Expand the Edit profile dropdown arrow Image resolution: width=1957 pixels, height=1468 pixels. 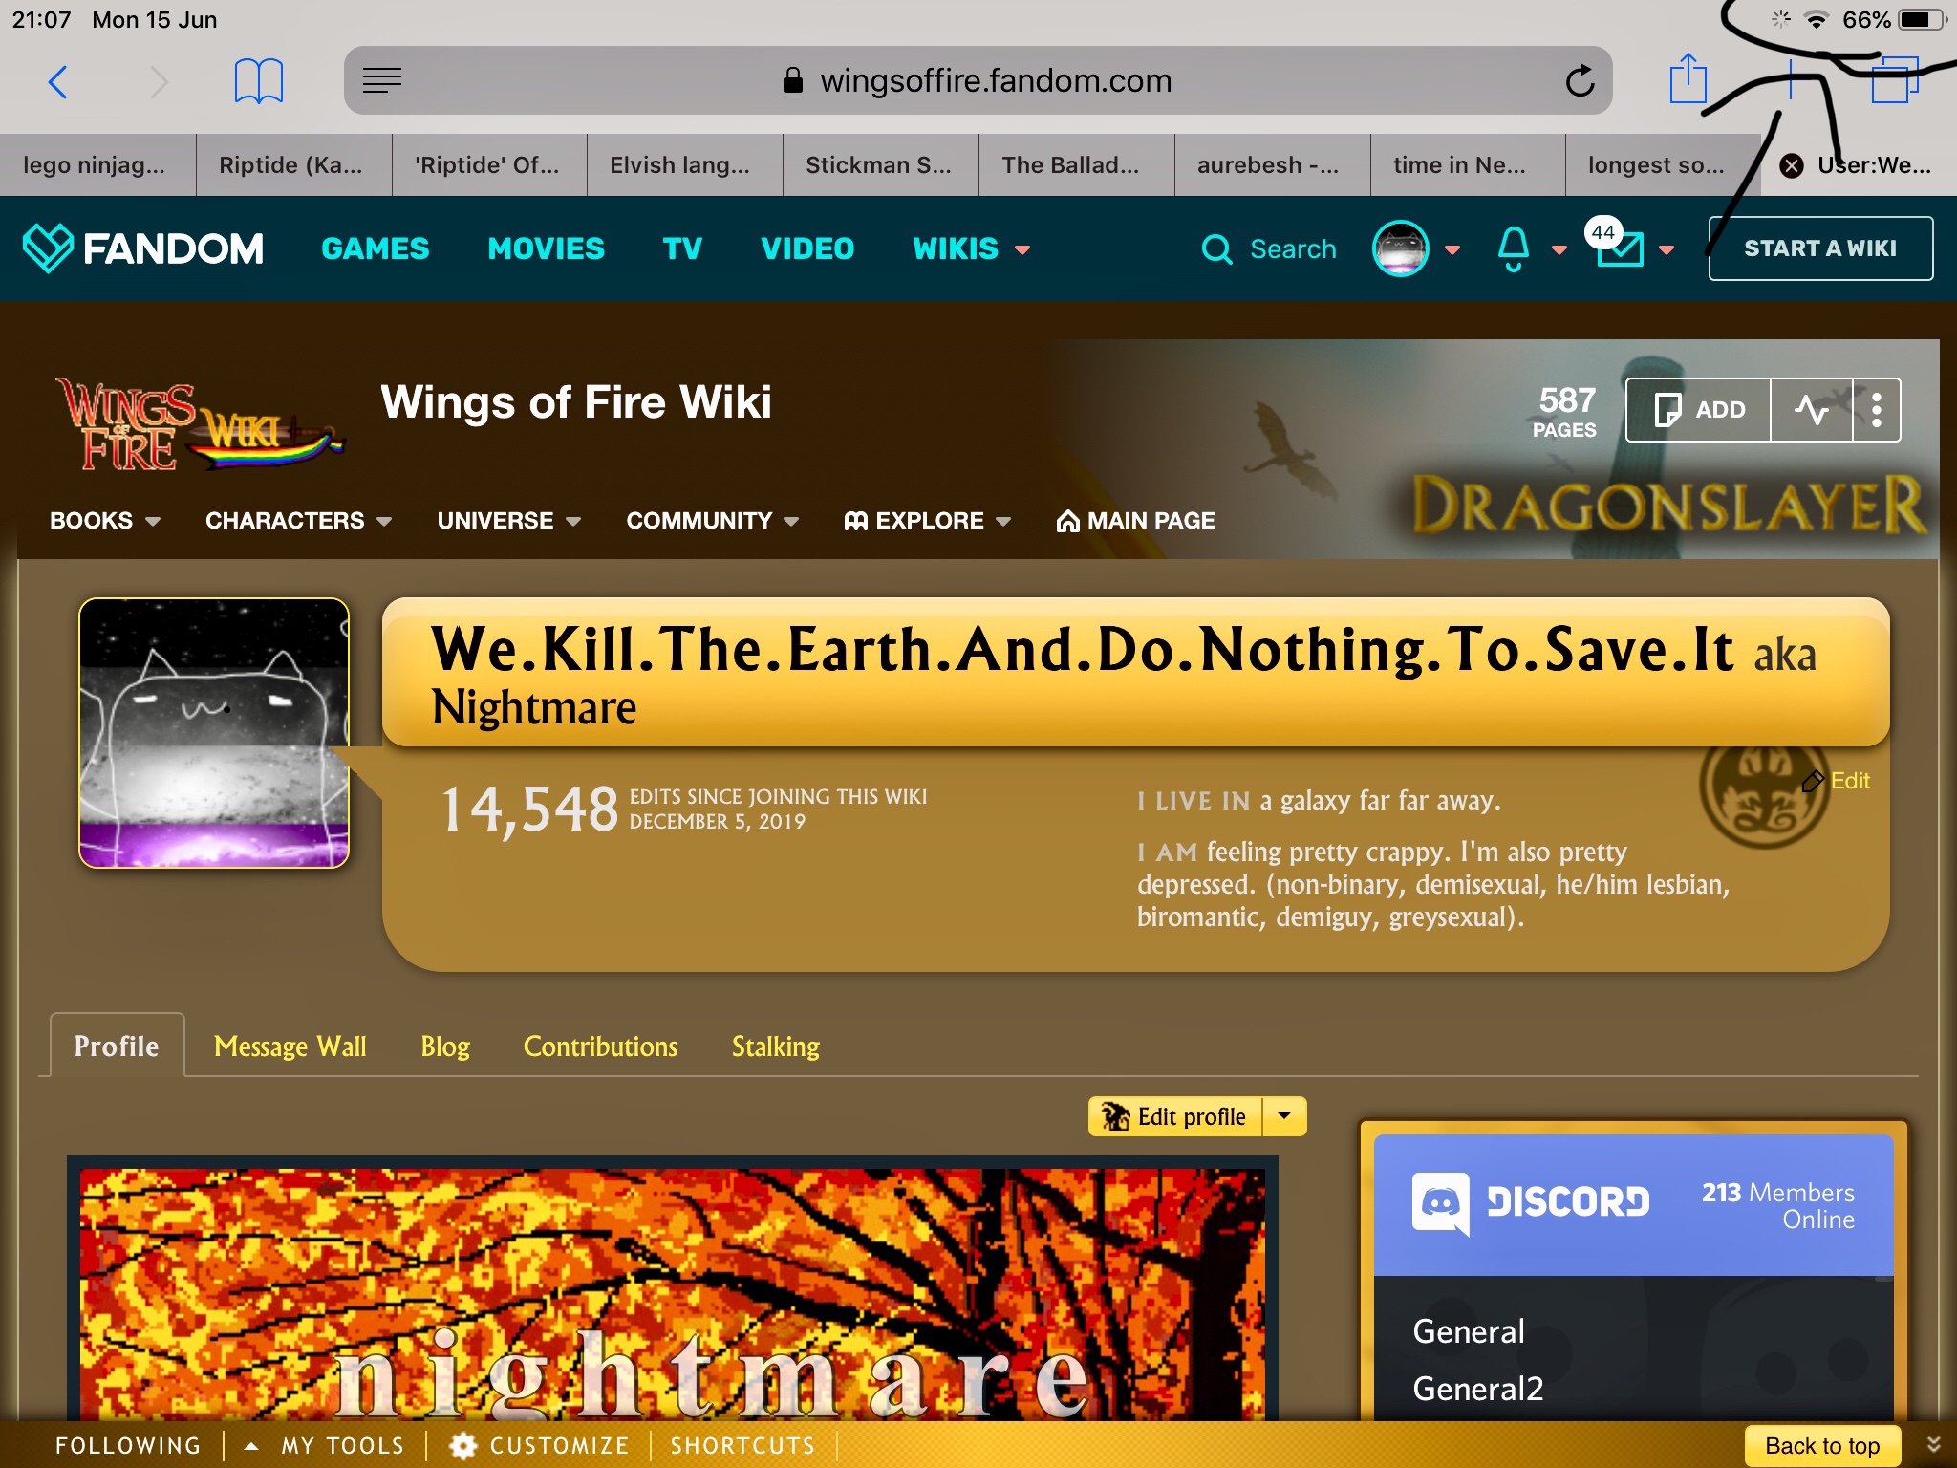point(1284,1115)
